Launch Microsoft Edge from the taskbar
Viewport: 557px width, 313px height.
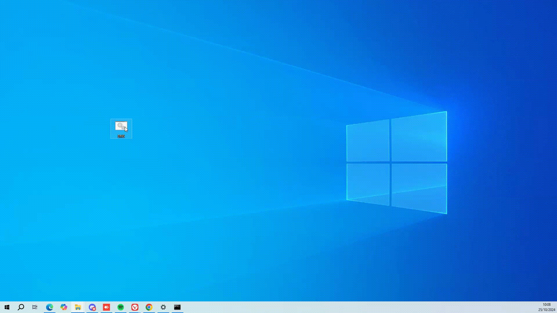coord(50,307)
